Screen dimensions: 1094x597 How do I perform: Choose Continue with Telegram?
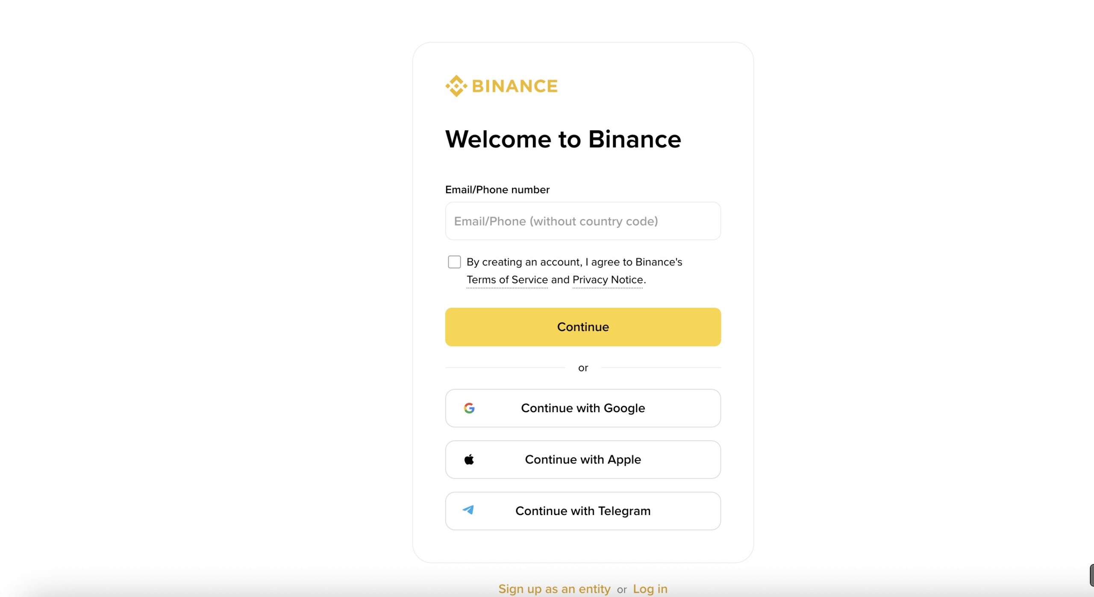(583, 511)
